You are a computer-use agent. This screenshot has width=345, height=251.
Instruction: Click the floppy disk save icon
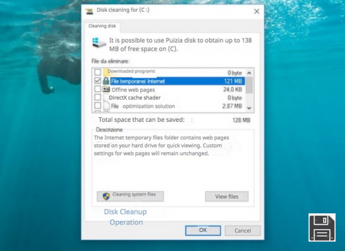coord(322,228)
